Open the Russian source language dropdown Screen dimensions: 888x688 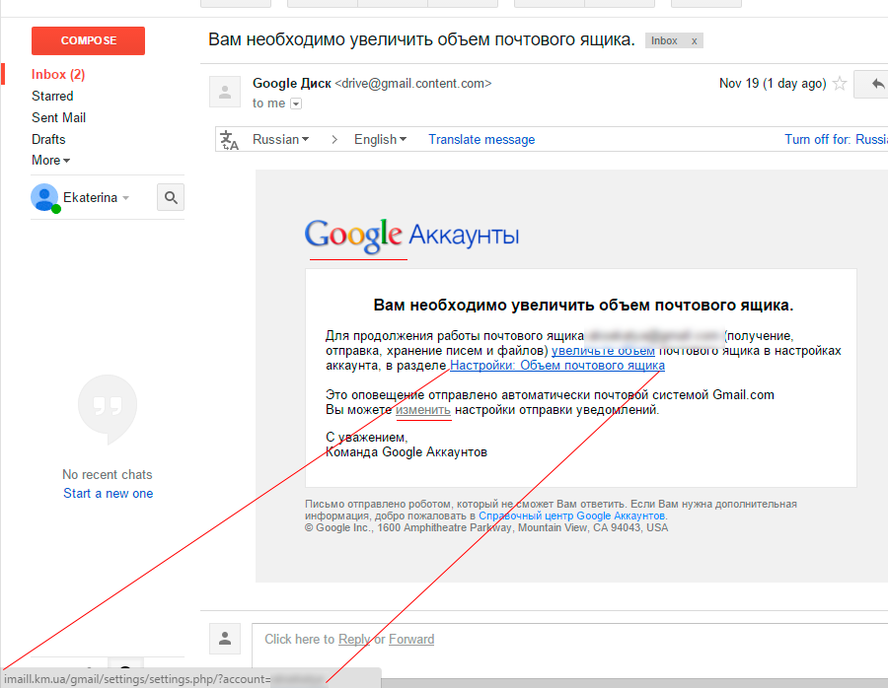[280, 139]
